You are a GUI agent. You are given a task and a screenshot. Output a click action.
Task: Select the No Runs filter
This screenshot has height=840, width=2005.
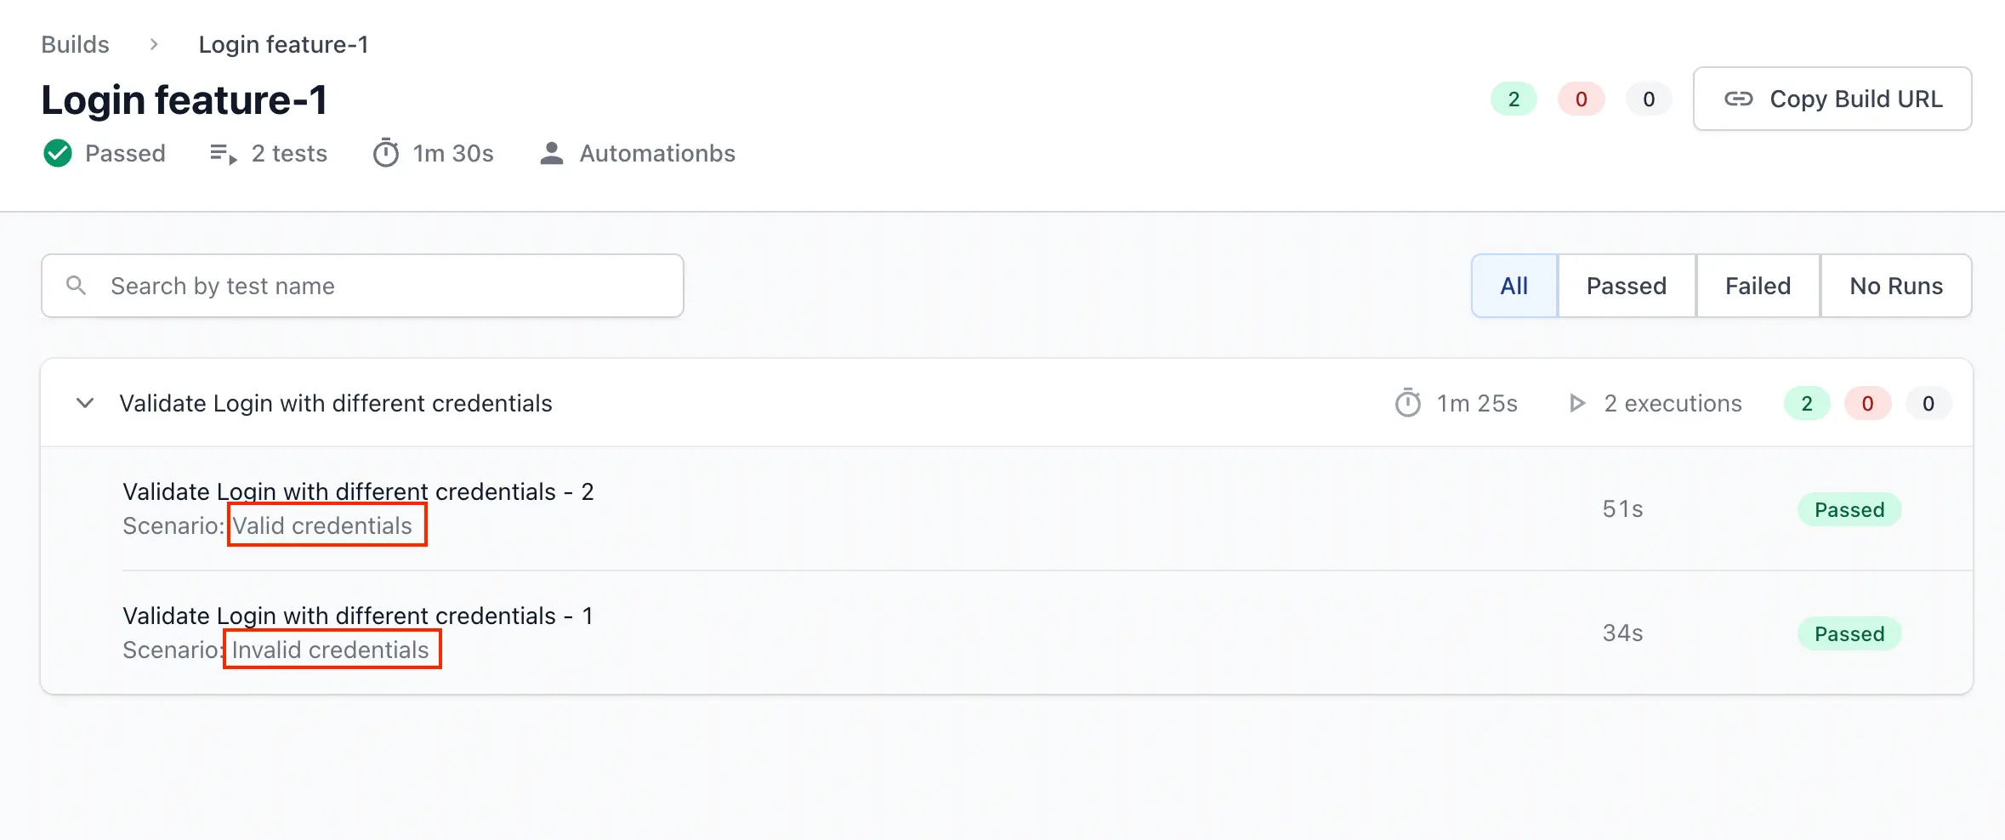(x=1895, y=286)
